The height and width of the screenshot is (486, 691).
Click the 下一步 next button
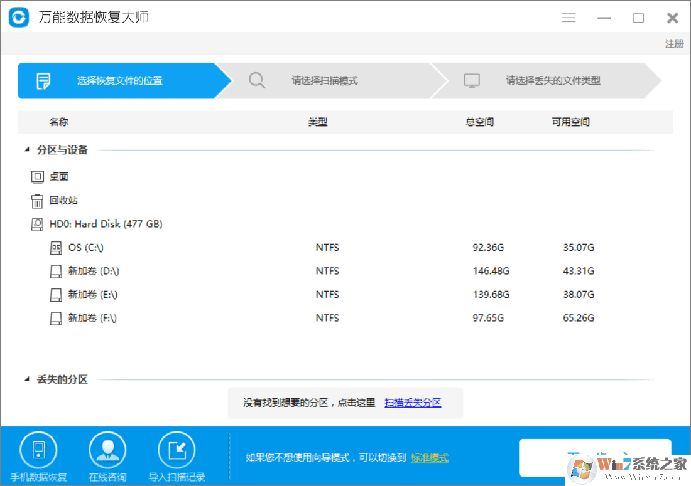[x=594, y=458]
